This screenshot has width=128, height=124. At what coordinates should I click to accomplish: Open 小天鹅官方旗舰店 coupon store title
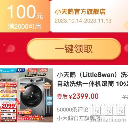click(80, 12)
